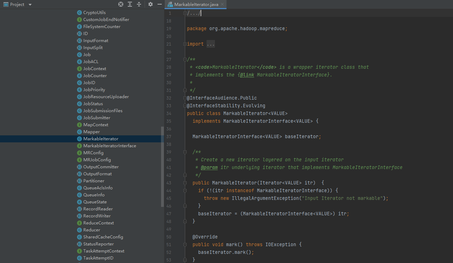Click the Locate/Select Opened File target icon
The image size is (453, 263).
click(121, 4)
